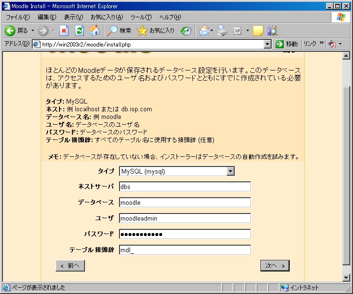Viewport: 353px width, 294px height.
Task: Click the Print icon
Action: click(x=222, y=31)
